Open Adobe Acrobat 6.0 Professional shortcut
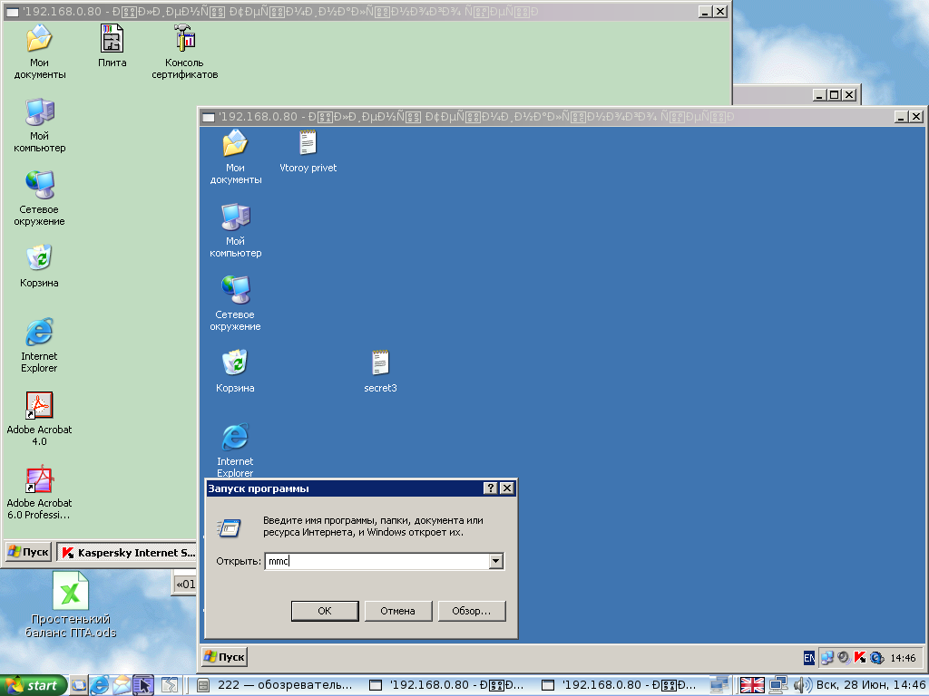Image resolution: width=929 pixels, height=696 pixels. click(x=39, y=479)
